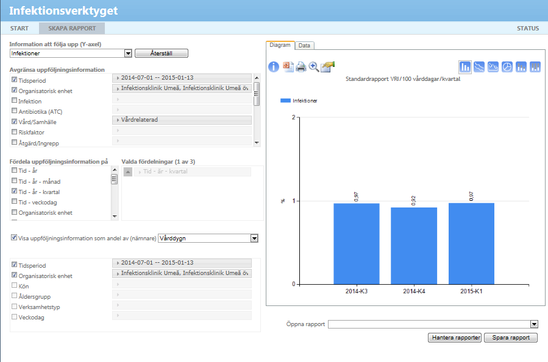The height and width of the screenshot is (362, 548).
Task: Go to the START tab
Action: click(x=20, y=28)
